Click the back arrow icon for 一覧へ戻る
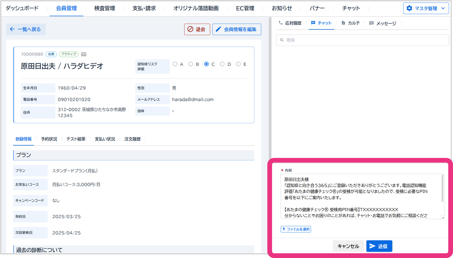 [12, 29]
